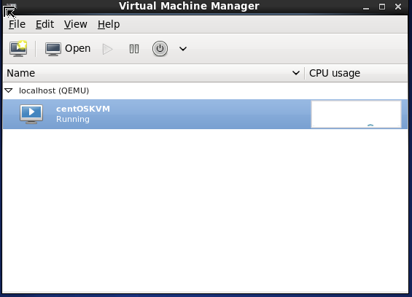Click the Name column sort arrow
This screenshot has height=297, width=412.
coord(296,73)
